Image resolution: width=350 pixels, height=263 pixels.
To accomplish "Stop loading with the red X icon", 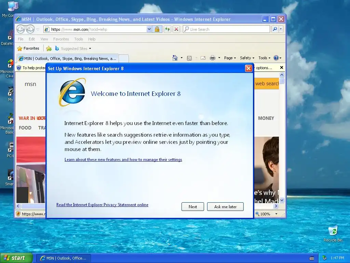I will tap(176, 29).
